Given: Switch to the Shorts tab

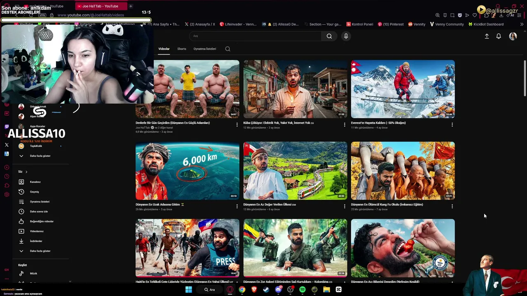Looking at the screenshot, I should [182, 49].
